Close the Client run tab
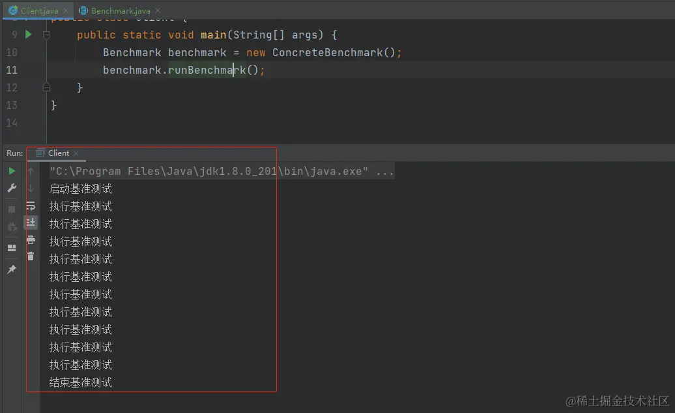675x413 pixels. pyautogui.click(x=76, y=153)
